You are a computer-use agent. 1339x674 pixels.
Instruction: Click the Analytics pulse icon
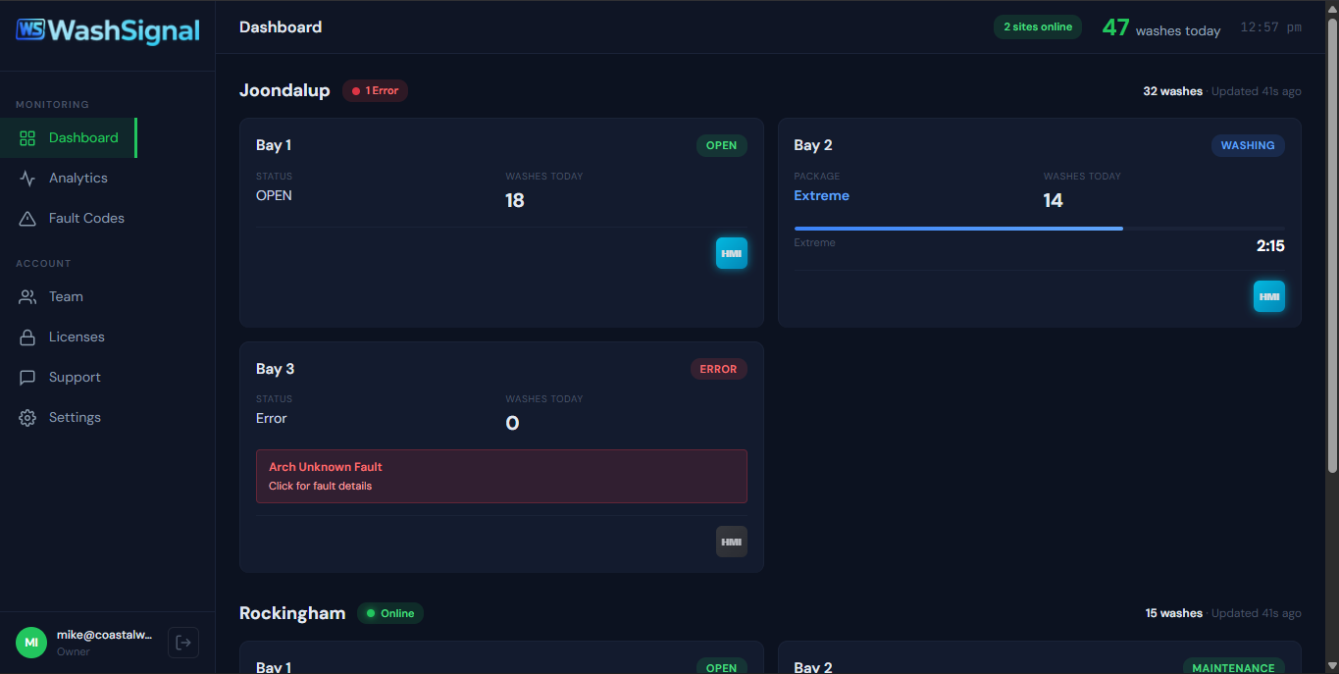point(27,179)
